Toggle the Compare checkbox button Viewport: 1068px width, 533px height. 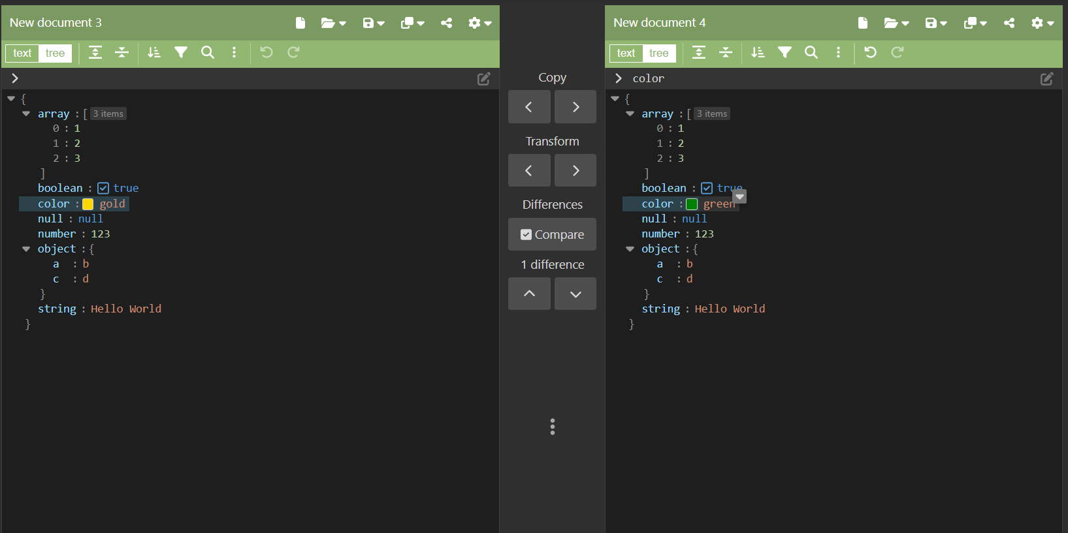tap(552, 234)
